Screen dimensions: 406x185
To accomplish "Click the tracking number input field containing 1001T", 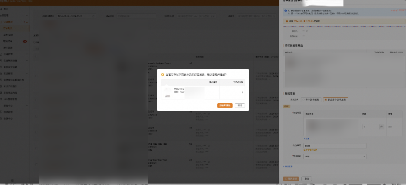I will (x=335, y=145).
